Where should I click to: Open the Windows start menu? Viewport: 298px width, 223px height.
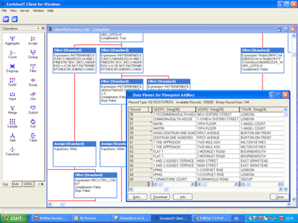[x=14, y=218]
